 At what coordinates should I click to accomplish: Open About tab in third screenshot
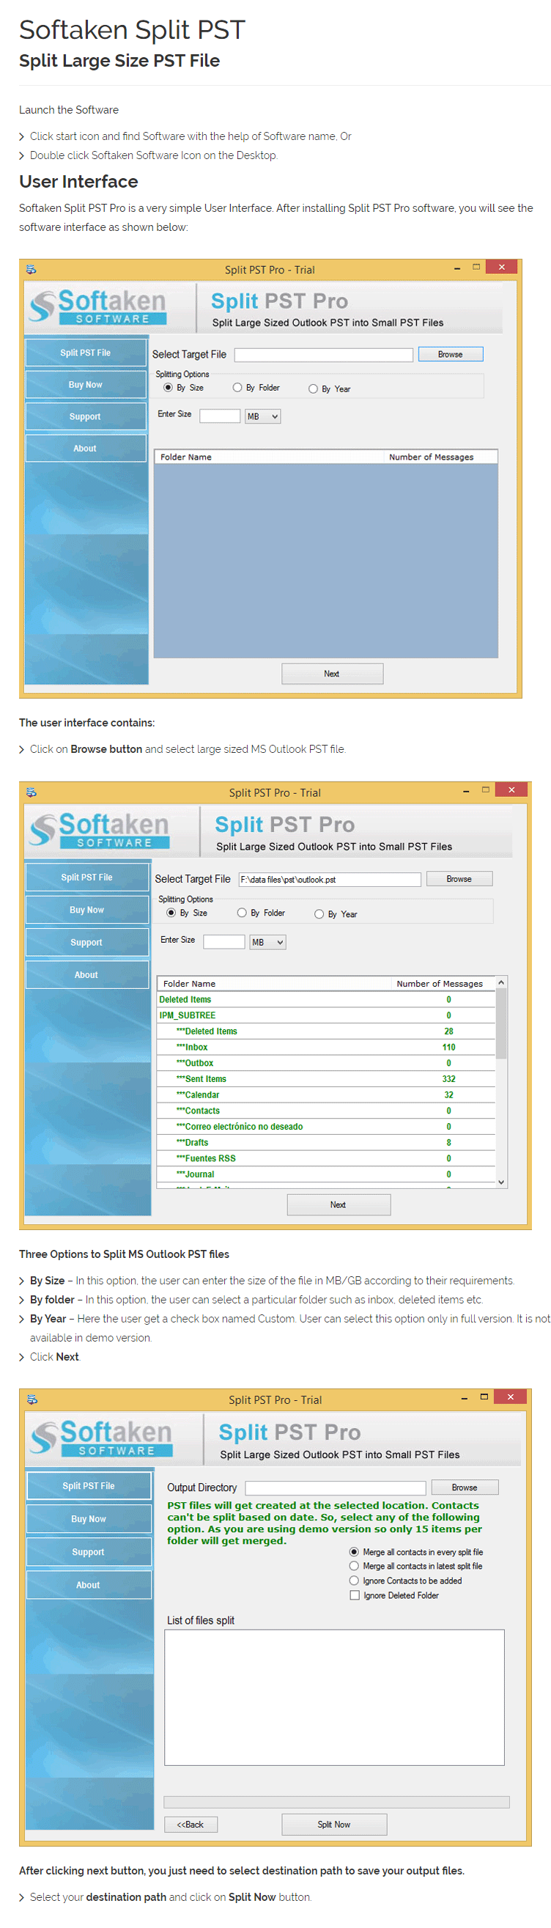tap(89, 1585)
